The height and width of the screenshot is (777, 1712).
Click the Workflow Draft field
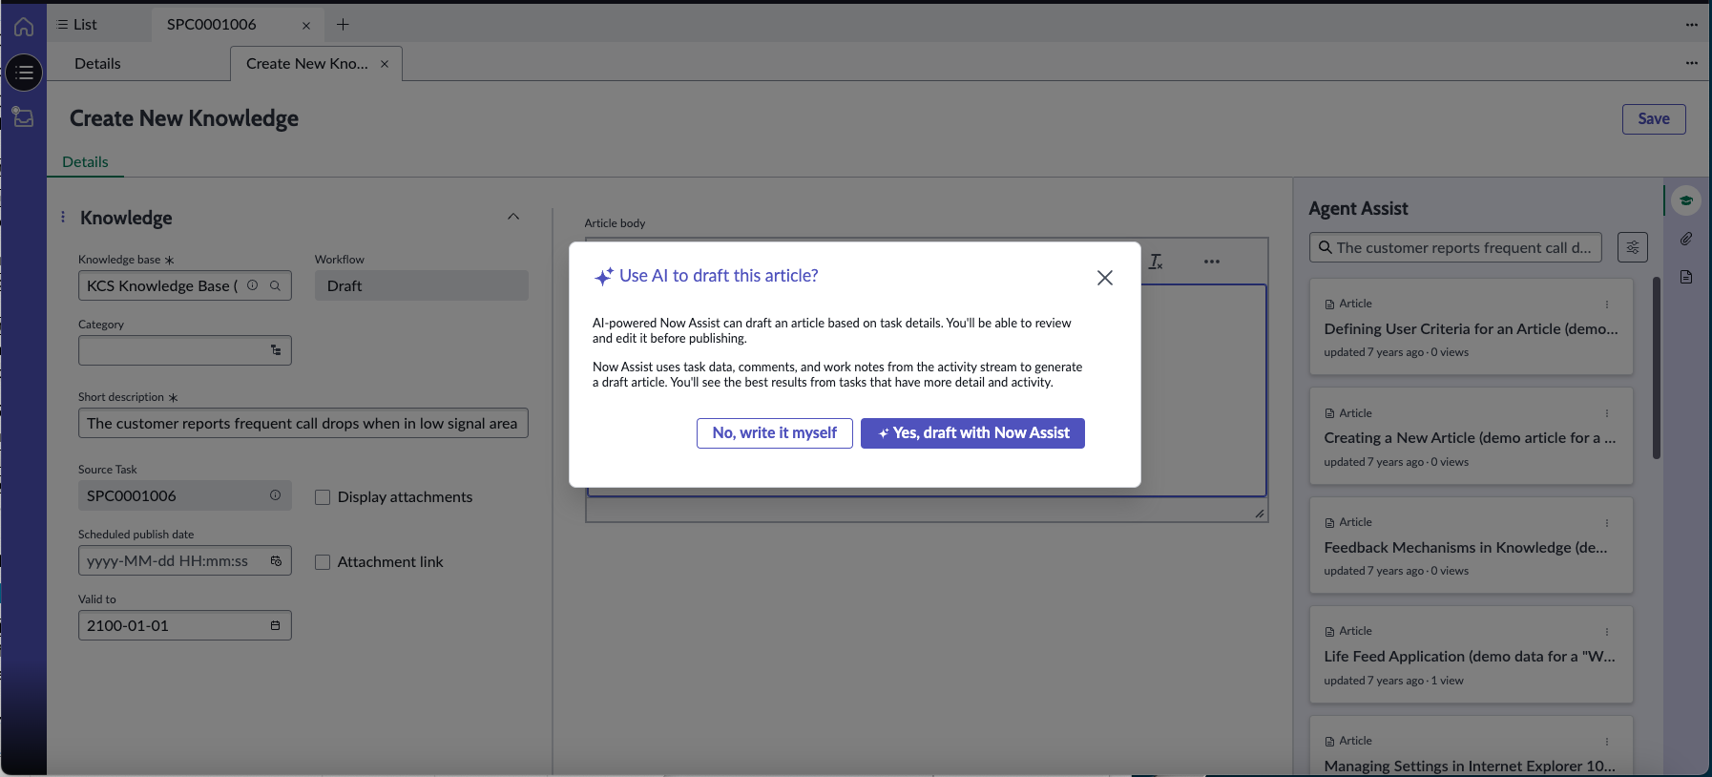[421, 285]
